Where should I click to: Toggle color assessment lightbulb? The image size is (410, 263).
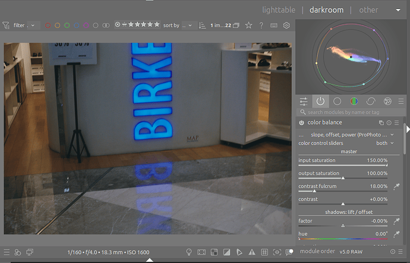tap(189, 252)
